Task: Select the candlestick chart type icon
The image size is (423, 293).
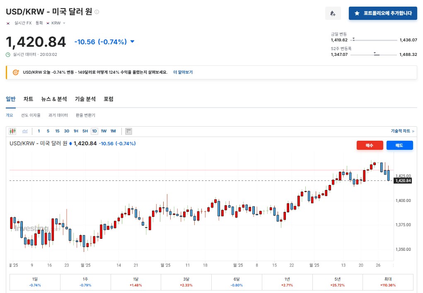Action: pyautogui.click(x=12, y=131)
